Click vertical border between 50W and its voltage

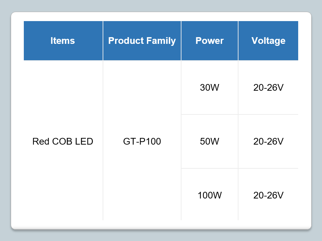pyautogui.click(x=238, y=142)
